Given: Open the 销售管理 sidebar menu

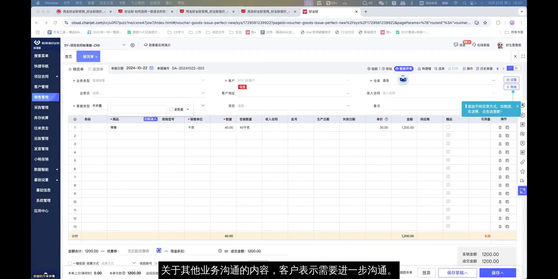Looking at the screenshot, I should [42, 97].
